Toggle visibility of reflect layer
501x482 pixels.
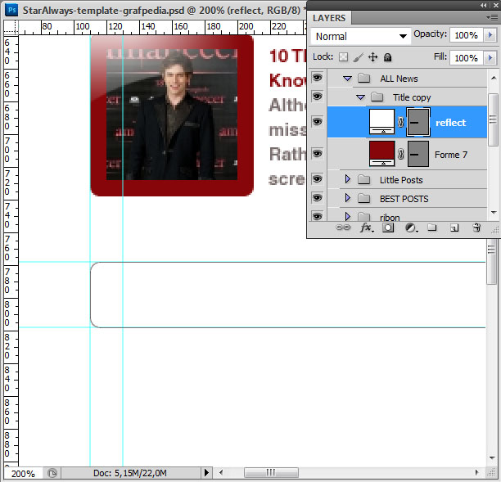[317, 122]
